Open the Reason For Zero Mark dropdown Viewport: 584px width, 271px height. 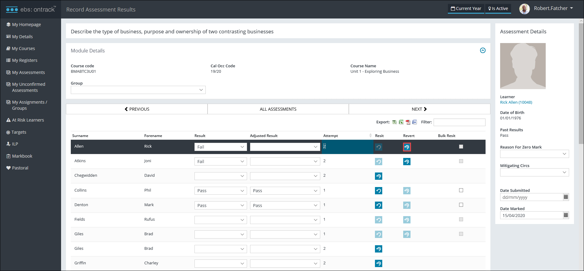(534, 154)
